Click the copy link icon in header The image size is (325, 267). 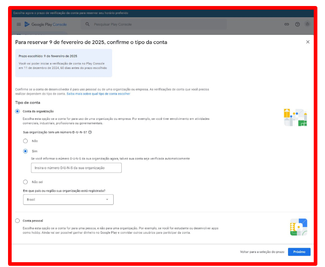[x=287, y=24]
